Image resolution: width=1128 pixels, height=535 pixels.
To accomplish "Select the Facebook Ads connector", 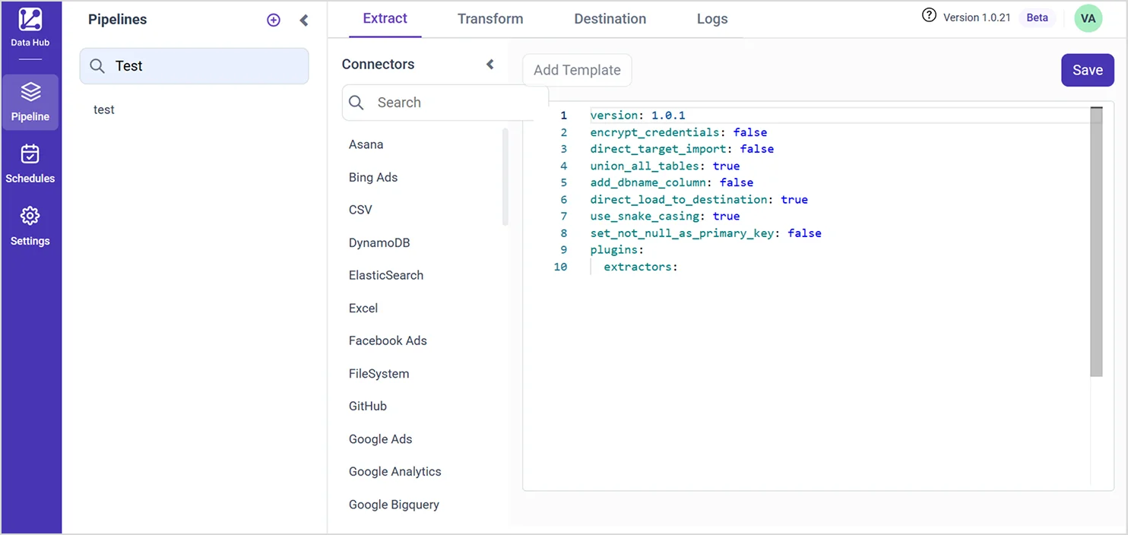I will [388, 340].
